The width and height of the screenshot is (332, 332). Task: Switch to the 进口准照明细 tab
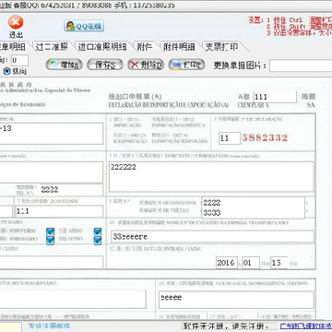pos(102,47)
